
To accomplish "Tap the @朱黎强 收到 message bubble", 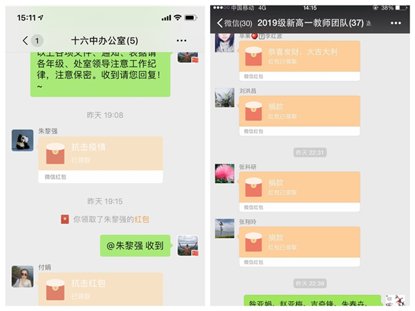I will (136, 245).
